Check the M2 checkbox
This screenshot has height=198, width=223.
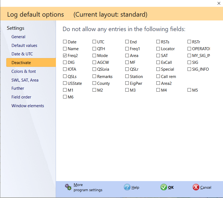(x=94, y=90)
